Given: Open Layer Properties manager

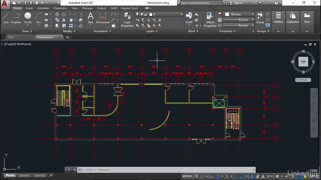Looking at the screenshot, I should [x=127, y=20].
